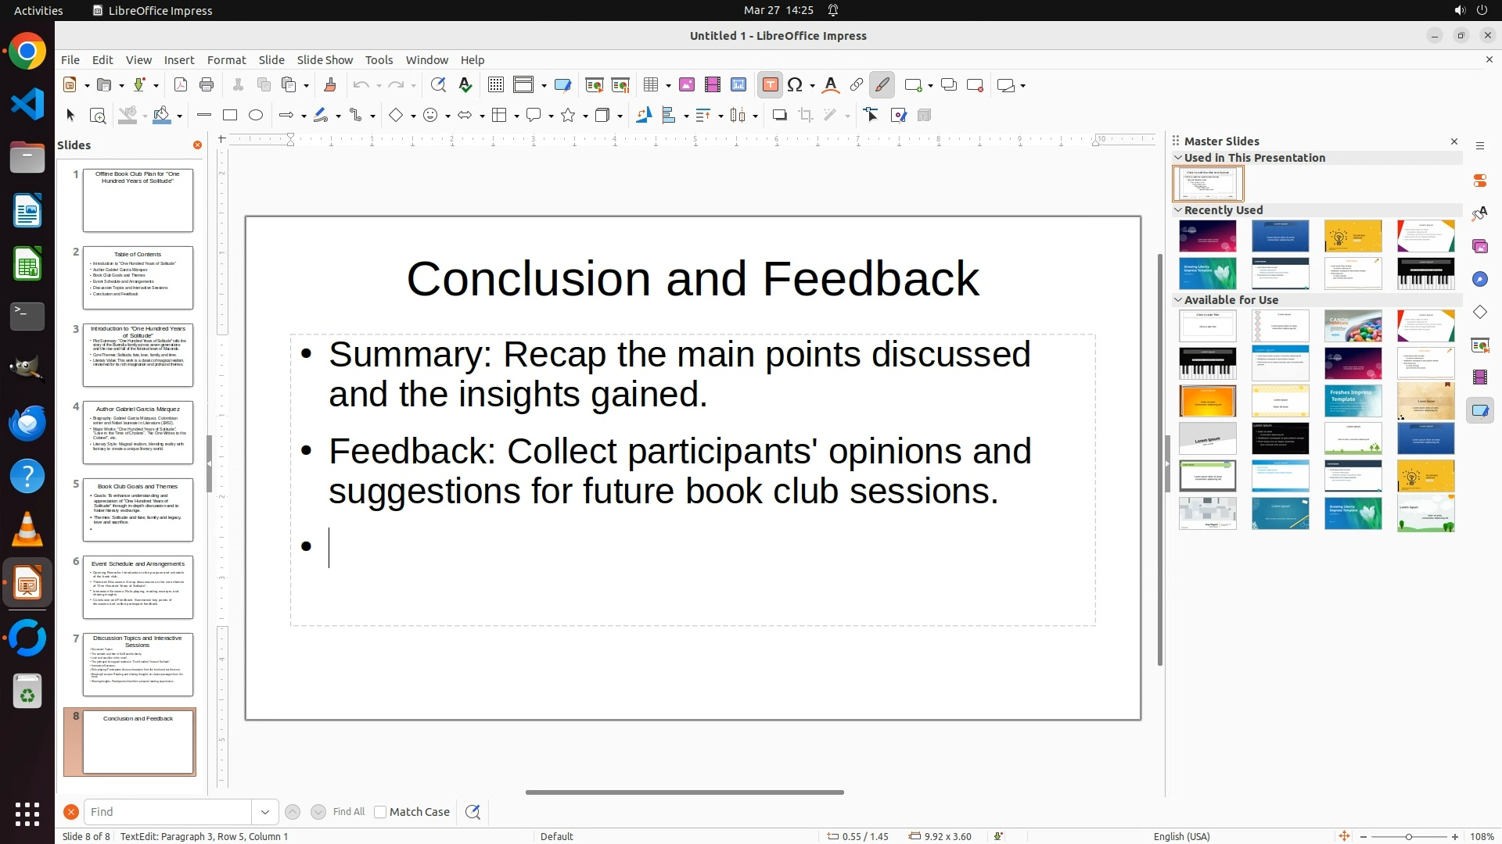Select the Rectangle drawing tool
1502x844 pixels.
[x=230, y=116]
